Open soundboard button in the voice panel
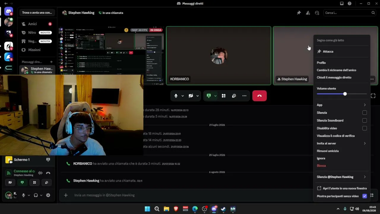Image resolution: width=380 pixels, height=214 pixels. (x=47, y=182)
